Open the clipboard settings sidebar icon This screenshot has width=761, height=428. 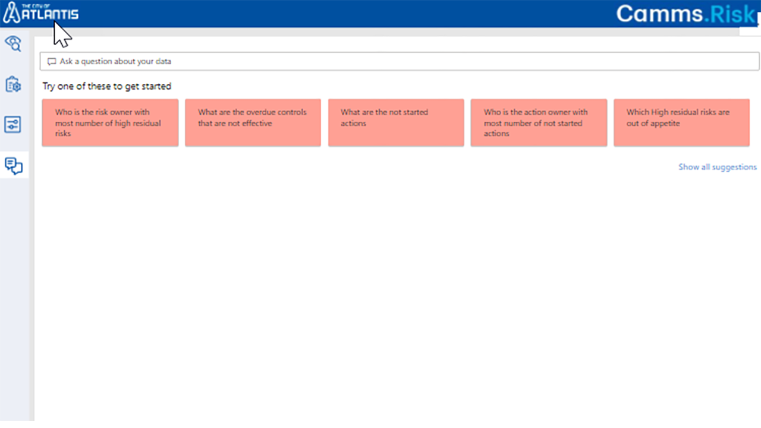click(x=13, y=84)
